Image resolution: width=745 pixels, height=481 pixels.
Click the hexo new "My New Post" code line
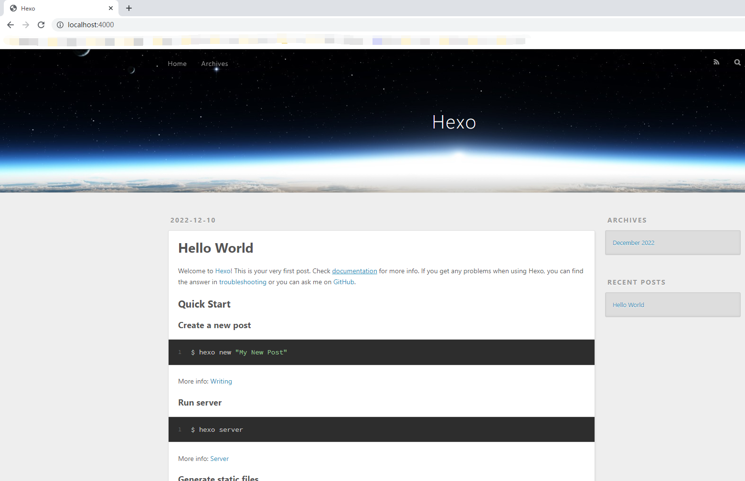point(239,353)
